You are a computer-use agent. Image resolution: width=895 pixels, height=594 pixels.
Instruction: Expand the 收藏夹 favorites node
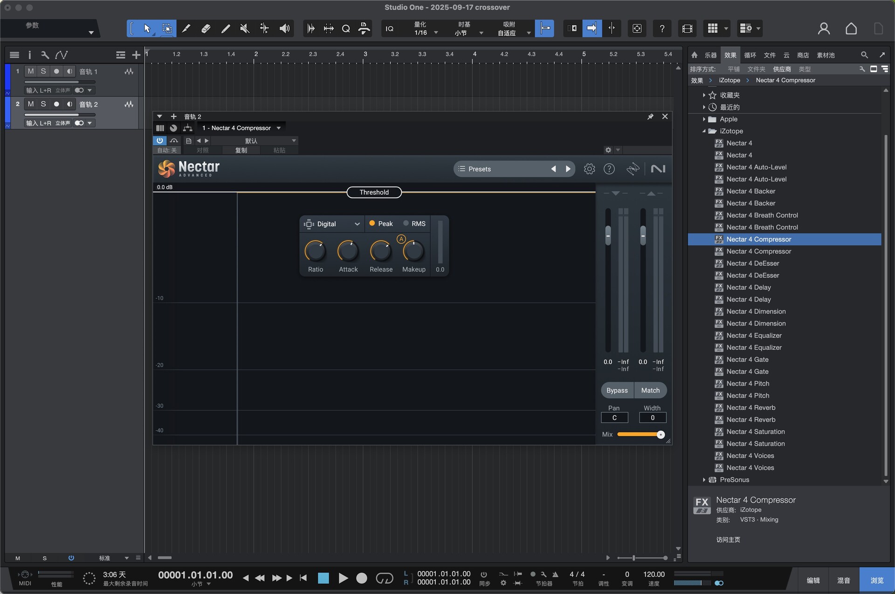point(704,95)
